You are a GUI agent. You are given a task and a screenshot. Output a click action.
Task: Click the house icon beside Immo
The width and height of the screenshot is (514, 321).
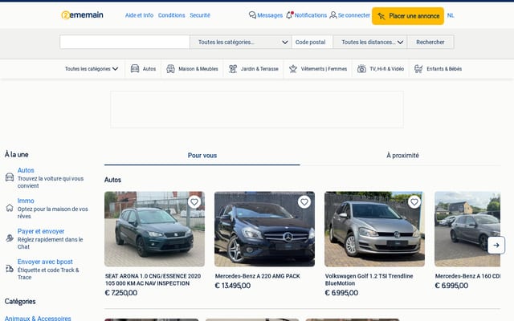click(x=10, y=208)
